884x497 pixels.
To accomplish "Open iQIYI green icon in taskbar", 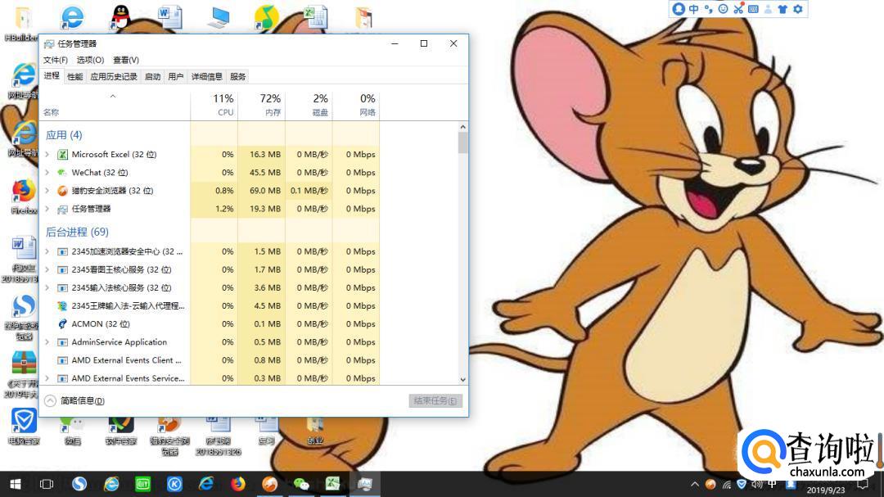I will pos(142,484).
